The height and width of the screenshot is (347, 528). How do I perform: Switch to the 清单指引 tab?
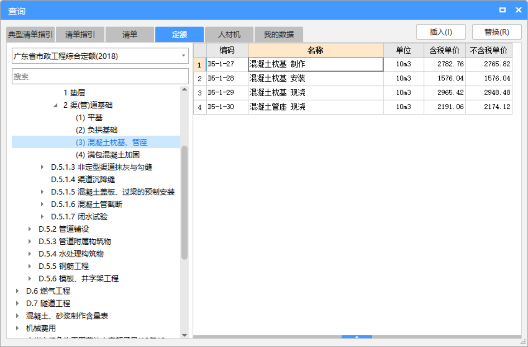(x=80, y=34)
